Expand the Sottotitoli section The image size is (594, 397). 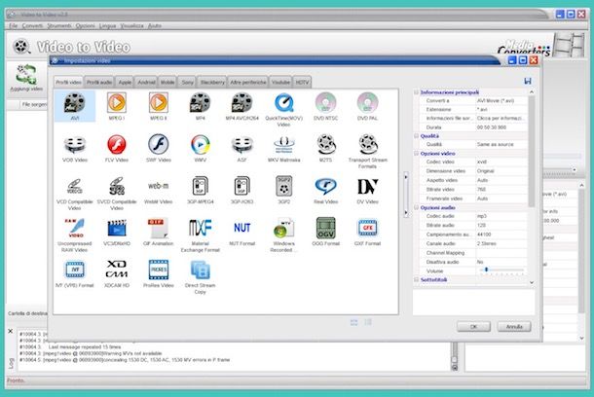pos(417,278)
